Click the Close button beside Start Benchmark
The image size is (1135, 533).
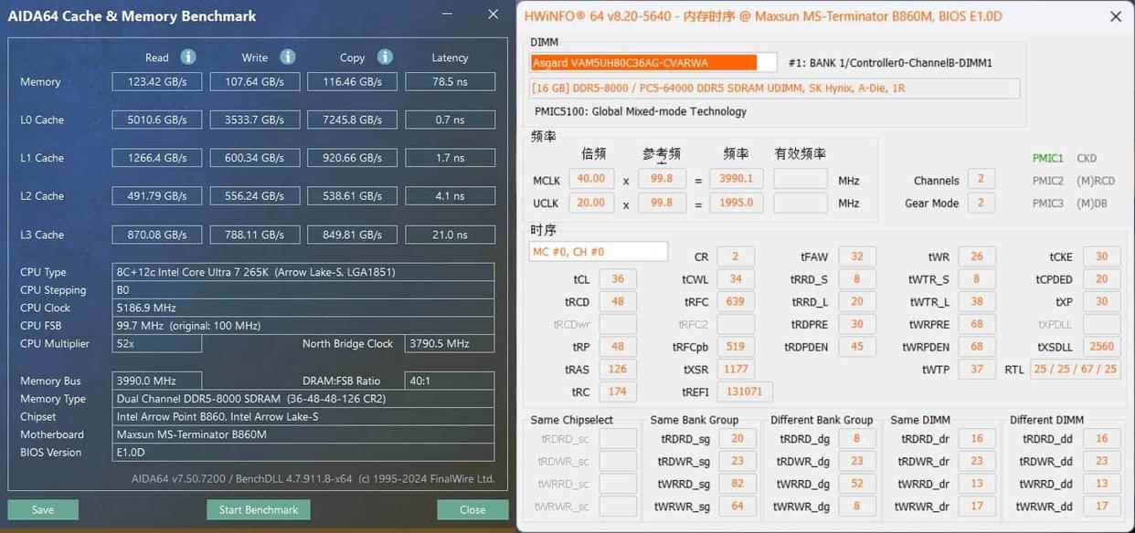point(472,509)
